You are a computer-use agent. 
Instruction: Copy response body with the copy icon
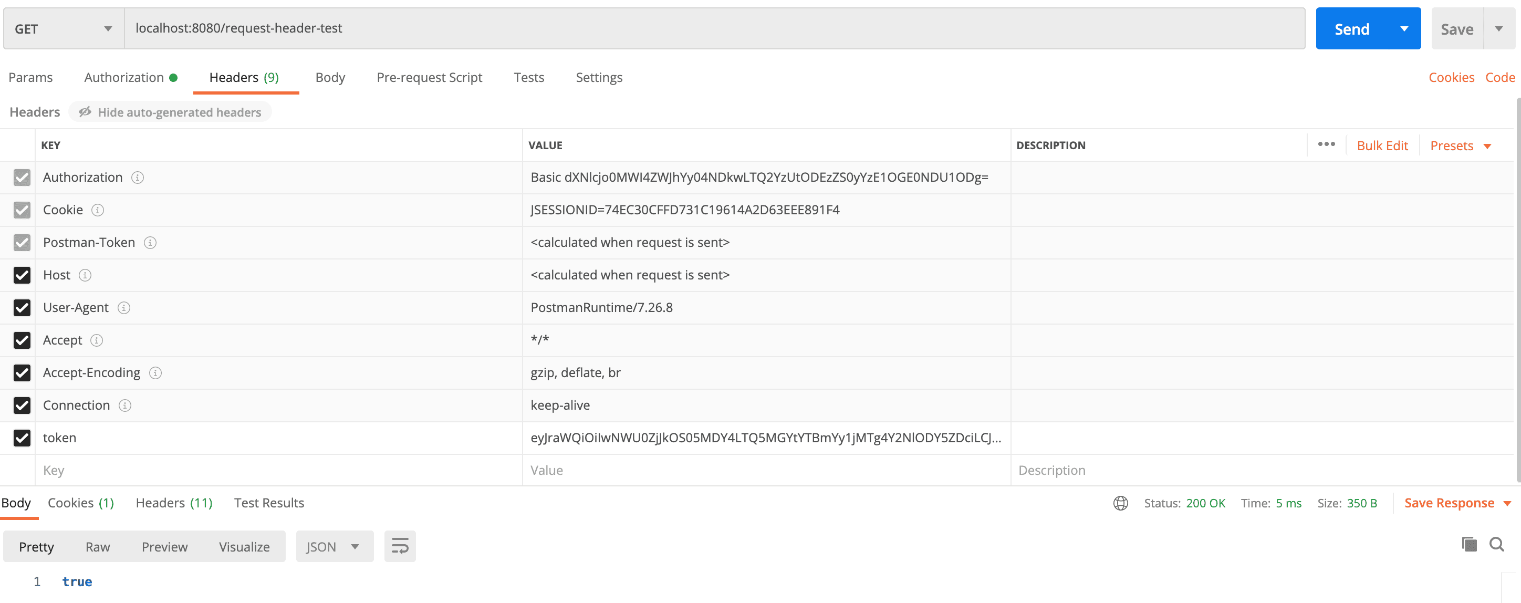point(1469,544)
